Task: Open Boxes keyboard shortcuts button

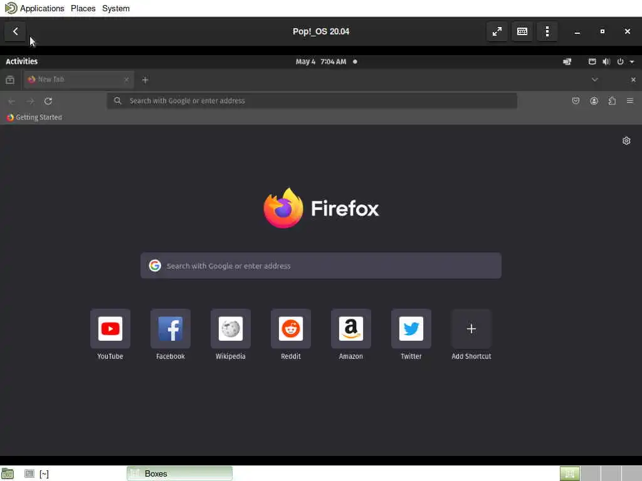Action: (522, 31)
